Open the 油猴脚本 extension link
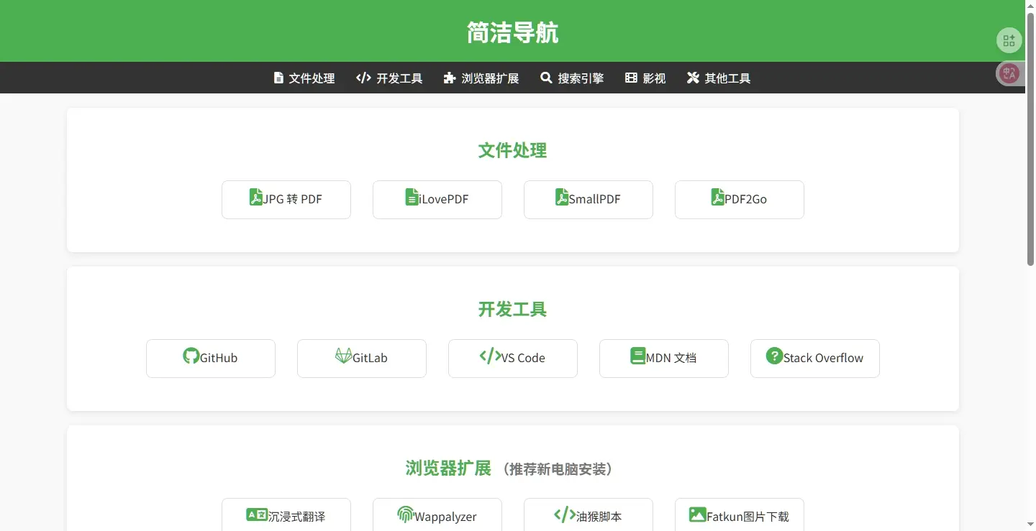This screenshot has width=1036, height=531. tap(589, 514)
